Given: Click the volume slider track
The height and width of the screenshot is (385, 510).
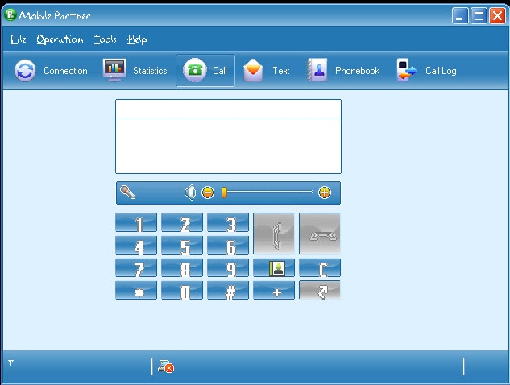Looking at the screenshot, I should click(x=269, y=192).
